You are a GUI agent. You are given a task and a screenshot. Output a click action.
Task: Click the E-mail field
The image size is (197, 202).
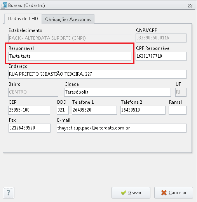coord(122,128)
